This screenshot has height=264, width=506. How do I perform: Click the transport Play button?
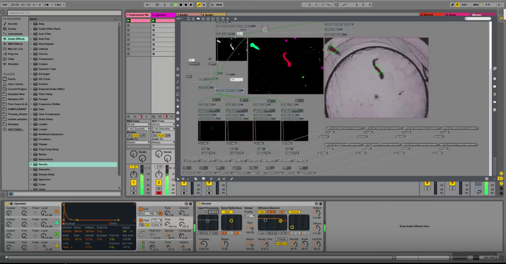176,5
